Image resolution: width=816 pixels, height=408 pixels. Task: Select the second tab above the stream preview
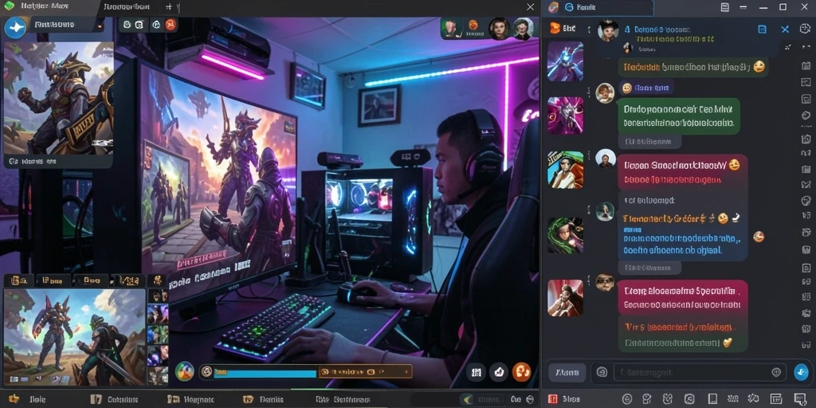coord(53,280)
